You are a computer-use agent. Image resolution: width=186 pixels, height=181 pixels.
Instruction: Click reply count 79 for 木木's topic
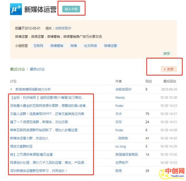pos(147,114)
